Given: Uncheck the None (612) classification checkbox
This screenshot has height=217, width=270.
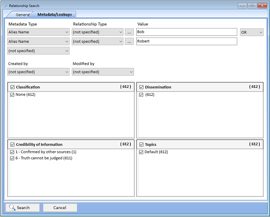Looking at the screenshot, I should (12, 95).
